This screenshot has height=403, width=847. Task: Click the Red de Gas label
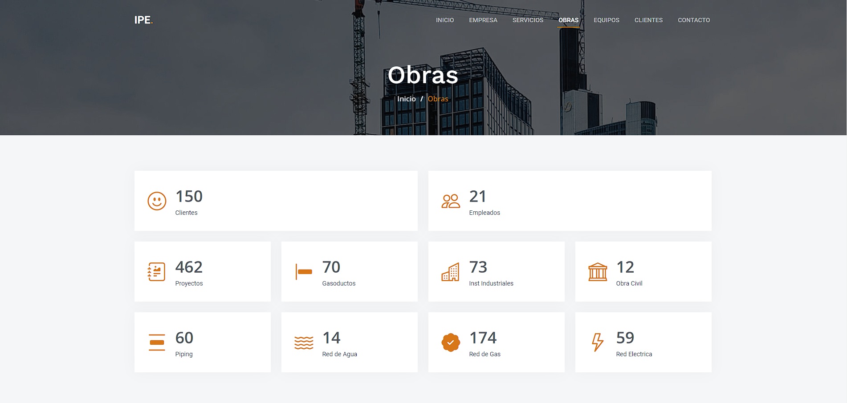[485, 354]
